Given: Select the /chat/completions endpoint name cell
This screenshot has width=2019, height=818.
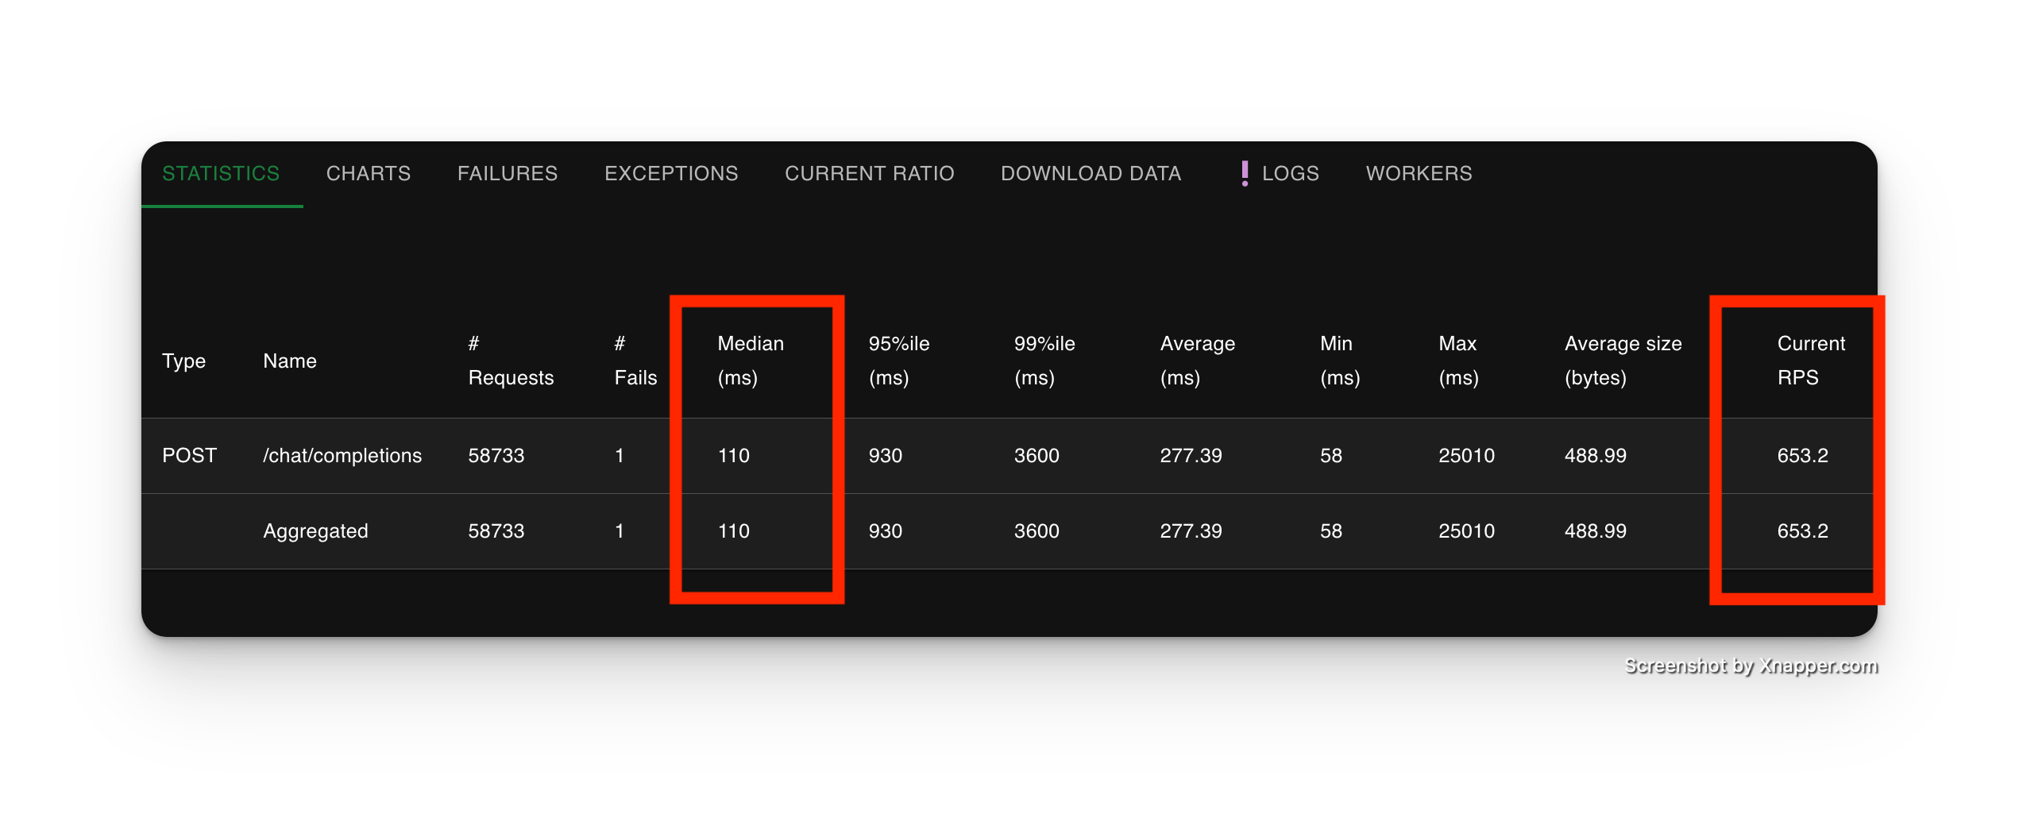Looking at the screenshot, I should [342, 455].
